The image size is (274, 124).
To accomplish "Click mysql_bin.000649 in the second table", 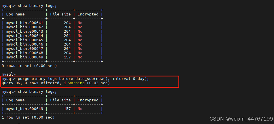I will [25, 109].
